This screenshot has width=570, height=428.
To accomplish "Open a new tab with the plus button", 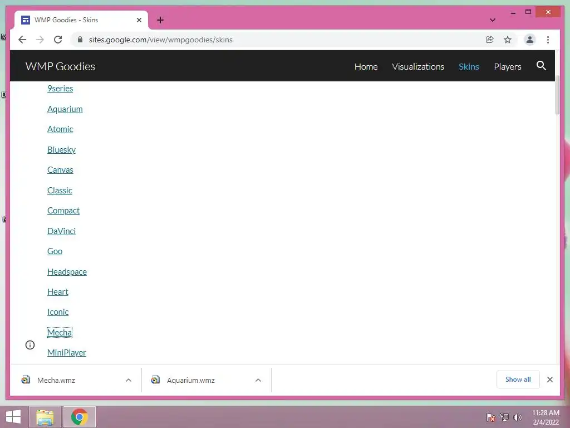I will pyautogui.click(x=160, y=20).
